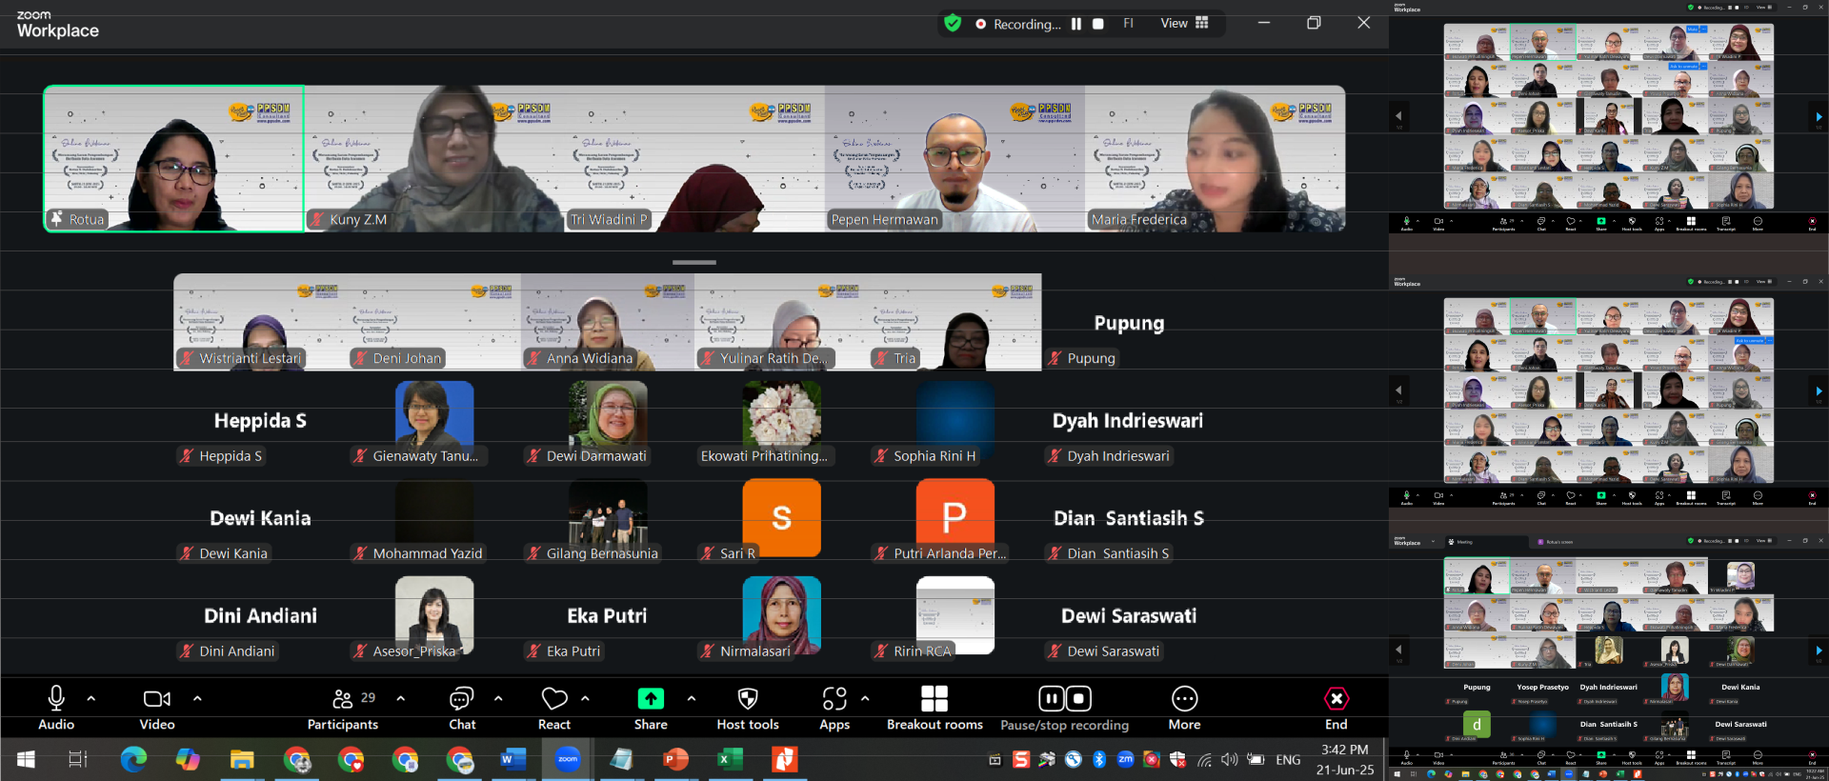Expand chat options caret

point(498,699)
